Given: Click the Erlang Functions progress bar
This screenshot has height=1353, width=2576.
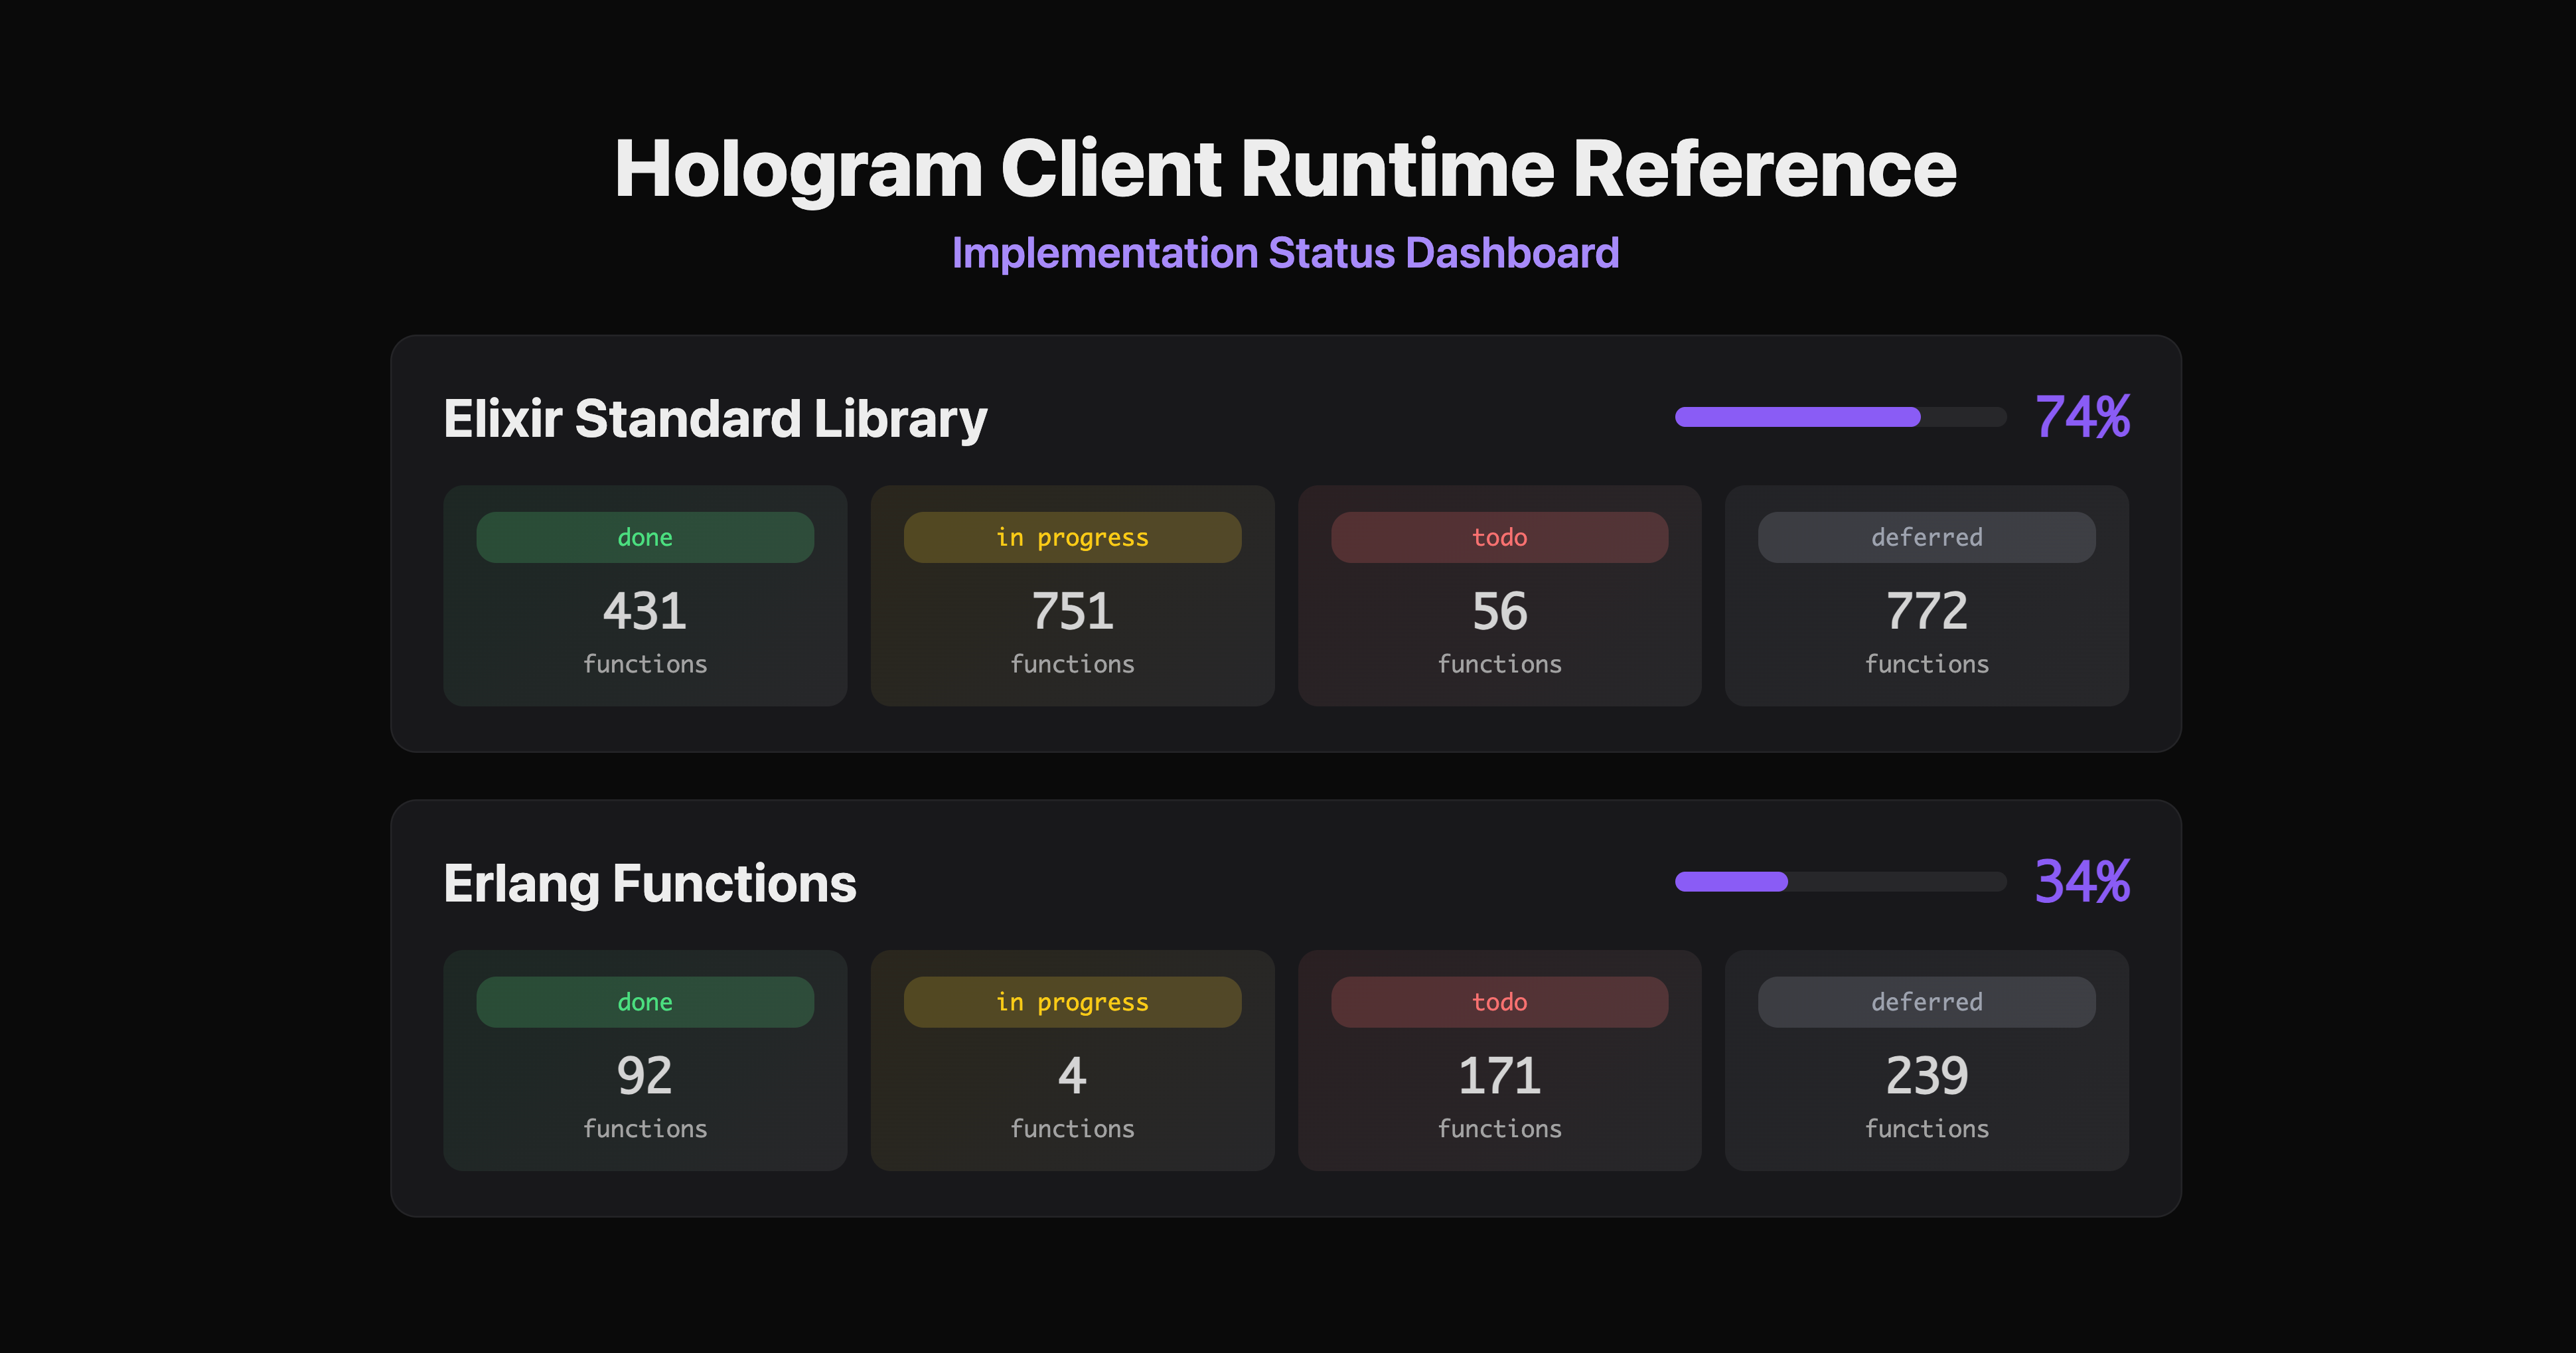Looking at the screenshot, I should click(x=1840, y=882).
